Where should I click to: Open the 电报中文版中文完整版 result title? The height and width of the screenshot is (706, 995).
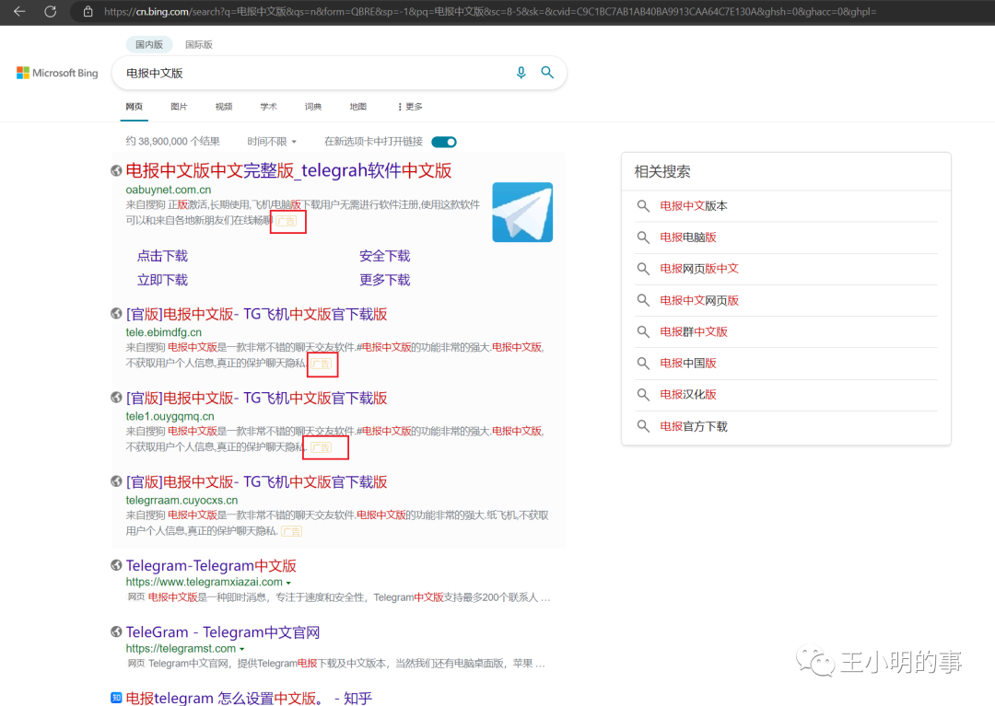pyautogui.click(x=288, y=170)
